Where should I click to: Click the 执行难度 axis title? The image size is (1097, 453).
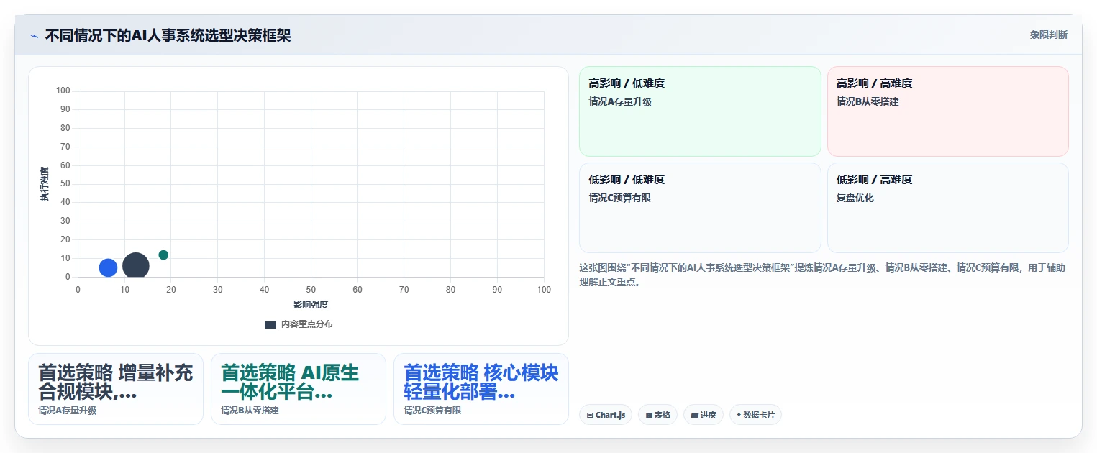tap(45, 183)
